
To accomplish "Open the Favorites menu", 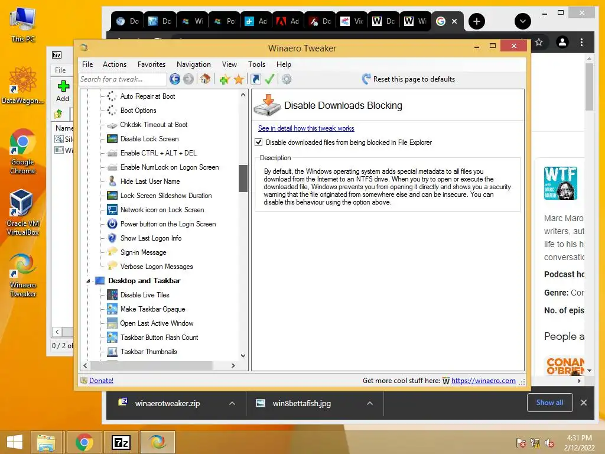I will click(x=151, y=64).
